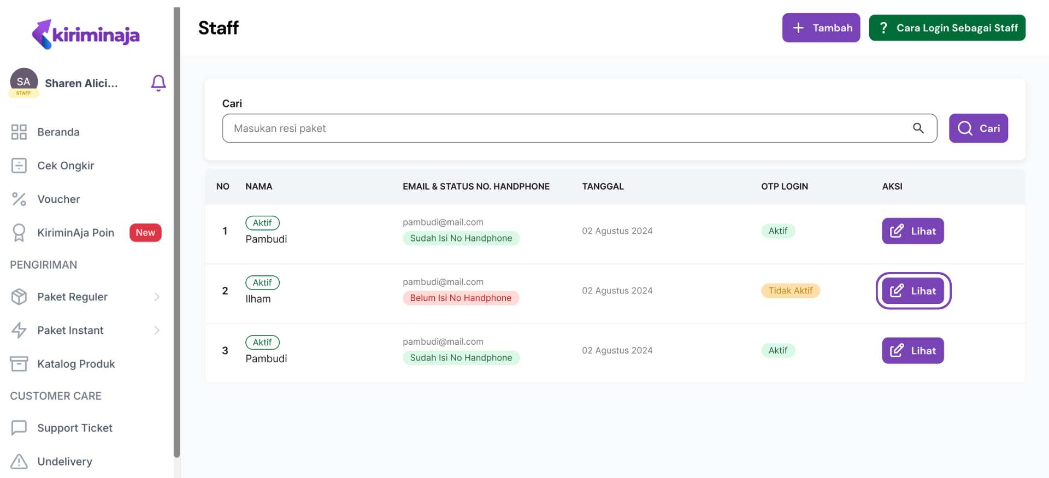Screen dimensions: 1049x478
Task: Click the Aktif OTP badge in row 1
Action: coord(778,231)
